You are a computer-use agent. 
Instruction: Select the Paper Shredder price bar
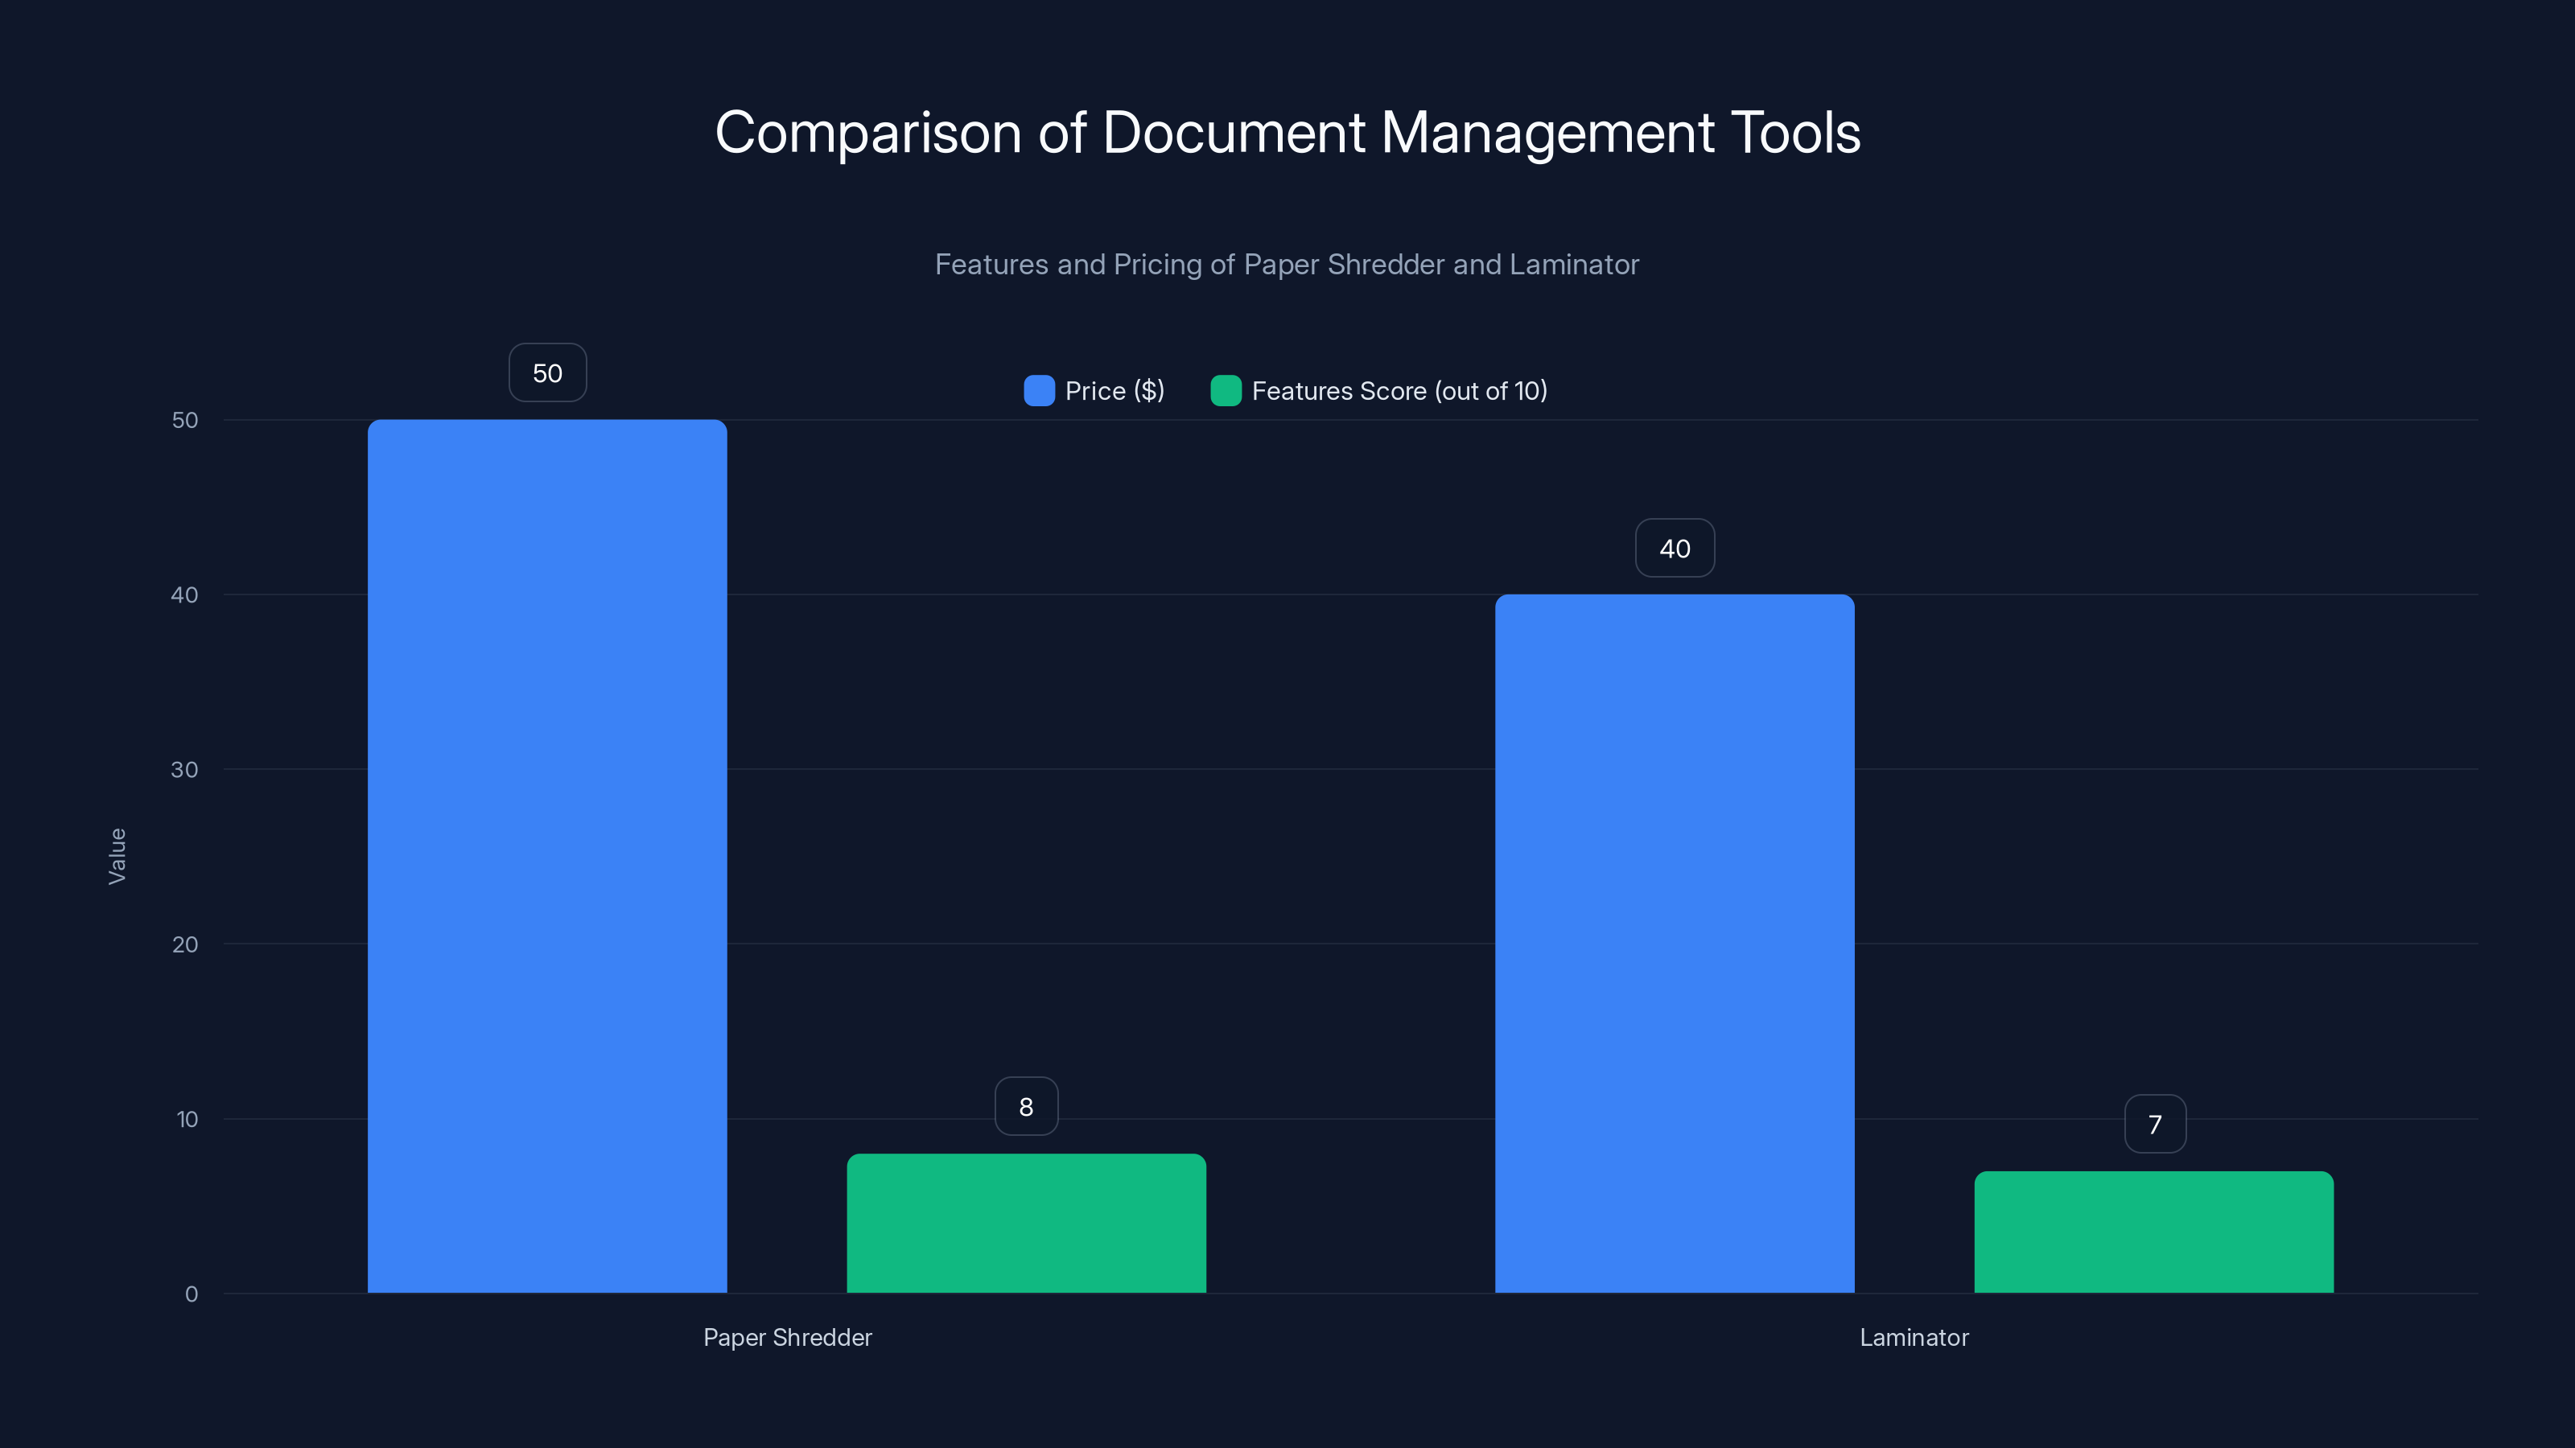point(547,857)
